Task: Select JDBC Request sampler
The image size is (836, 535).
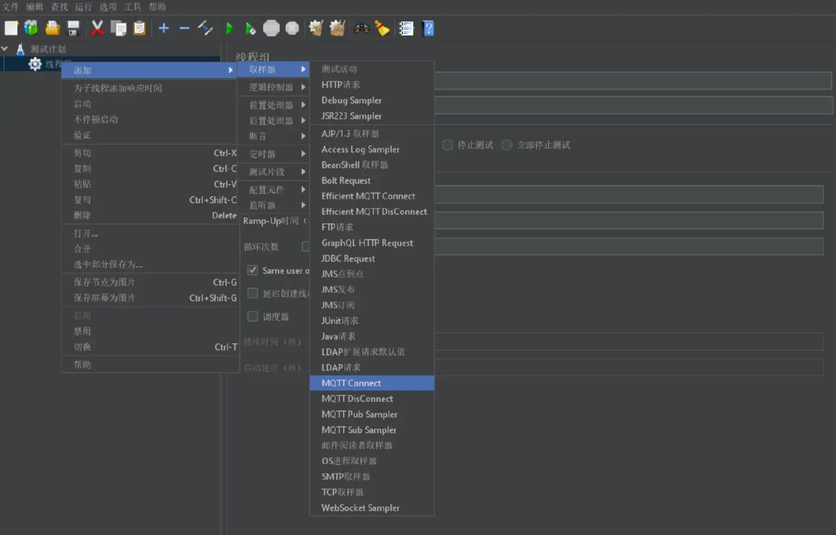Action: click(x=372, y=258)
